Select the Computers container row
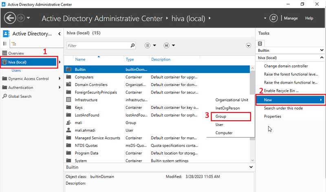The width and height of the screenshot is (326, 192). click(x=157, y=77)
